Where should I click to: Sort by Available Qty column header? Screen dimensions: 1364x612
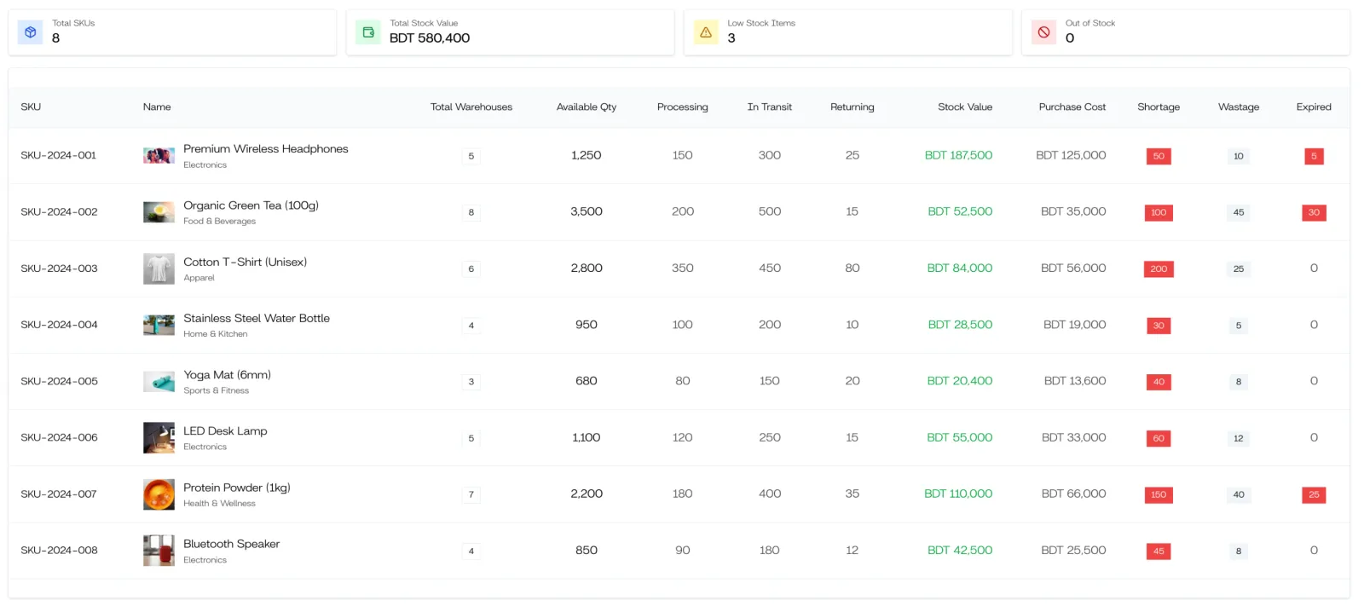click(587, 107)
